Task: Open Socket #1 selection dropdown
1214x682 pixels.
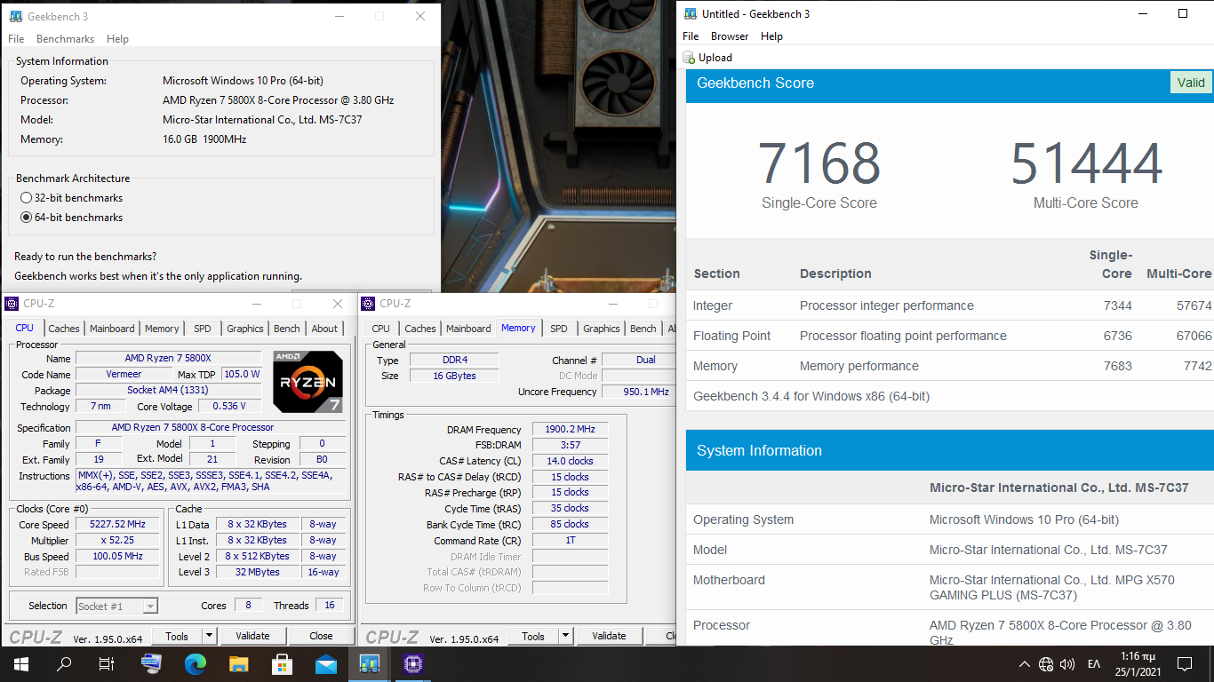Action: tap(116, 606)
